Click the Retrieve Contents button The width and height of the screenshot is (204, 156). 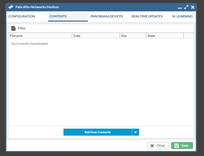[97, 132]
